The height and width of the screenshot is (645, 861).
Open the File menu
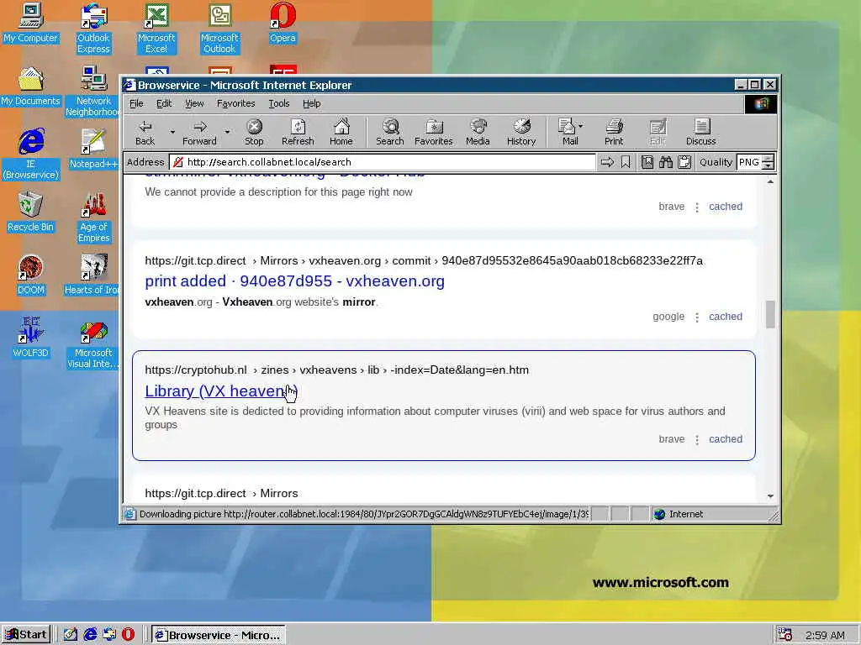(136, 103)
